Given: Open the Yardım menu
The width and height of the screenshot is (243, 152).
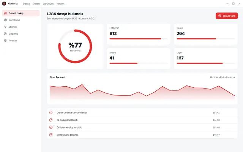Looking at the screenshot, I should click(x=60, y=3).
